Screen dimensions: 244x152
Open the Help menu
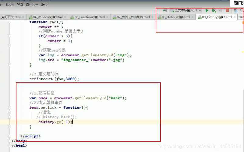[x=44, y=4]
